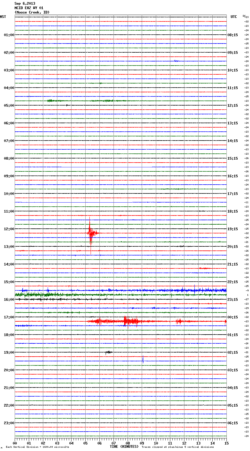Screen dimensions: 250x451
Task: Click the 02:15 UTC time label
Action: pyautogui.click(x=233, y=352)
